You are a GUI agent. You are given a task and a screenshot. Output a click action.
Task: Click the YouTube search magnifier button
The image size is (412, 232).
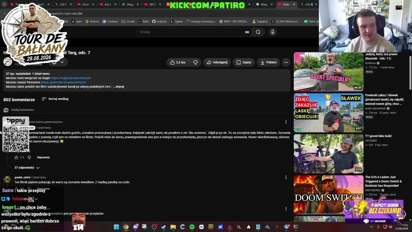click(258, 32)
